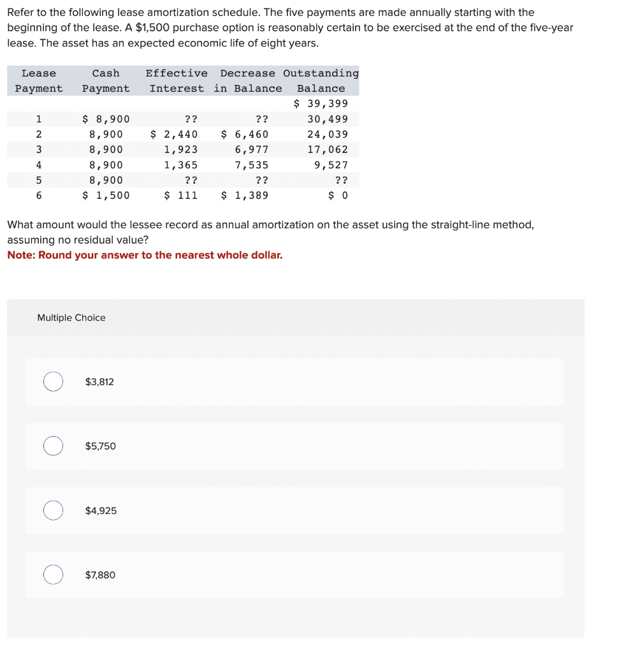617x653 pixels.
Task: Select the radio button next to $7,880
Action: (x=53, y=575)
